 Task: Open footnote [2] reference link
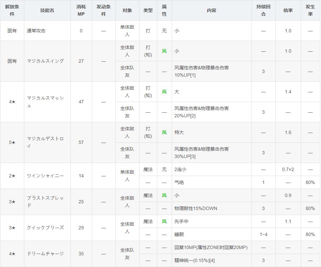coord(193,115)
